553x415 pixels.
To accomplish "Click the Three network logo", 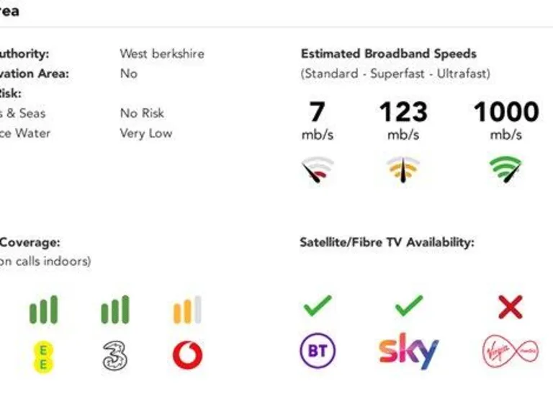I will [115, 355].
